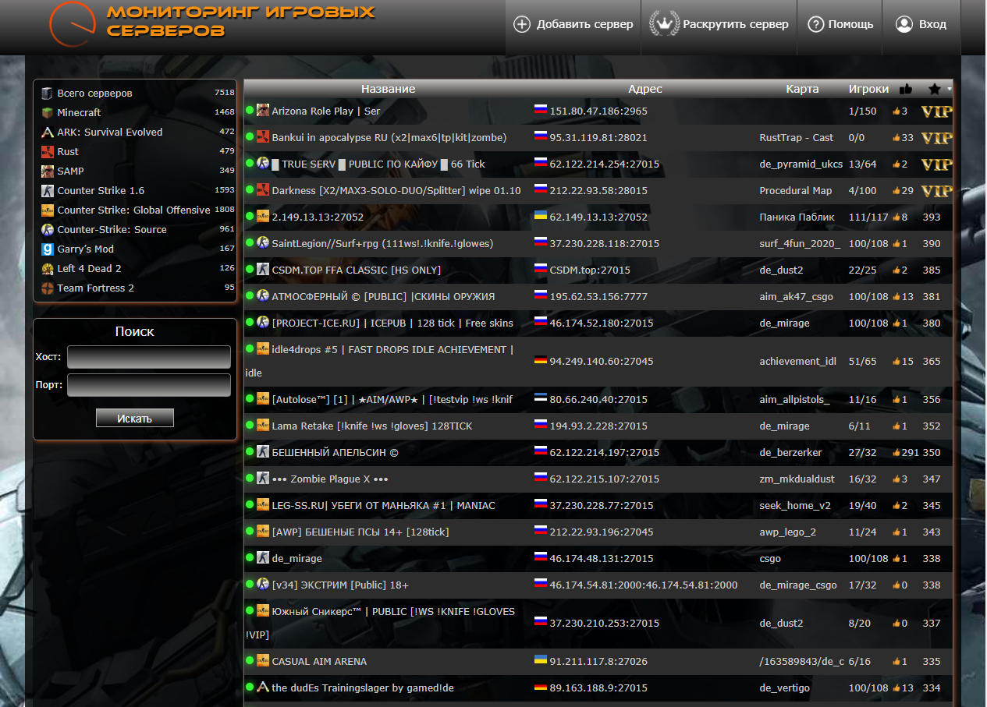Open the Lama Retake server link
This screenshot has height=707, width=987.
click(371, 426)
